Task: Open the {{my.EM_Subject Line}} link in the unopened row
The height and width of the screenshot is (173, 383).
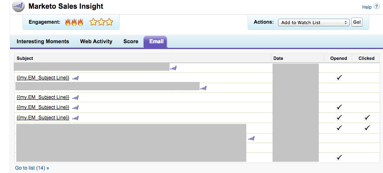Action: coord(43,97)
